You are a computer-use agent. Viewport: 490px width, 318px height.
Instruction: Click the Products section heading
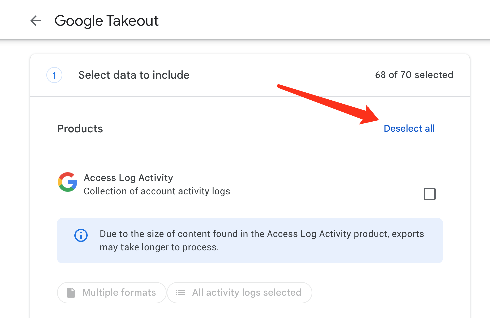(x=80, y=129)
